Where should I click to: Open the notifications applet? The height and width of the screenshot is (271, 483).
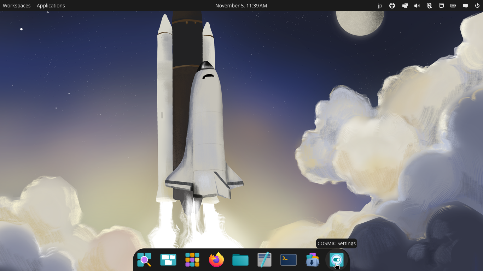point(465,6)
